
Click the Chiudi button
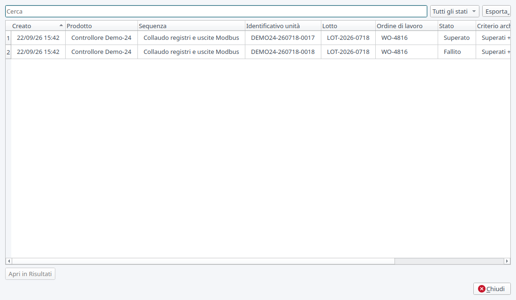[x=492, y=289]
